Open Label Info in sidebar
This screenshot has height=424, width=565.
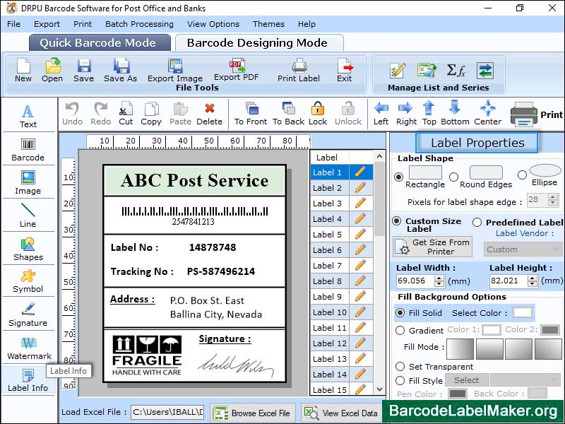click(28, 380)
